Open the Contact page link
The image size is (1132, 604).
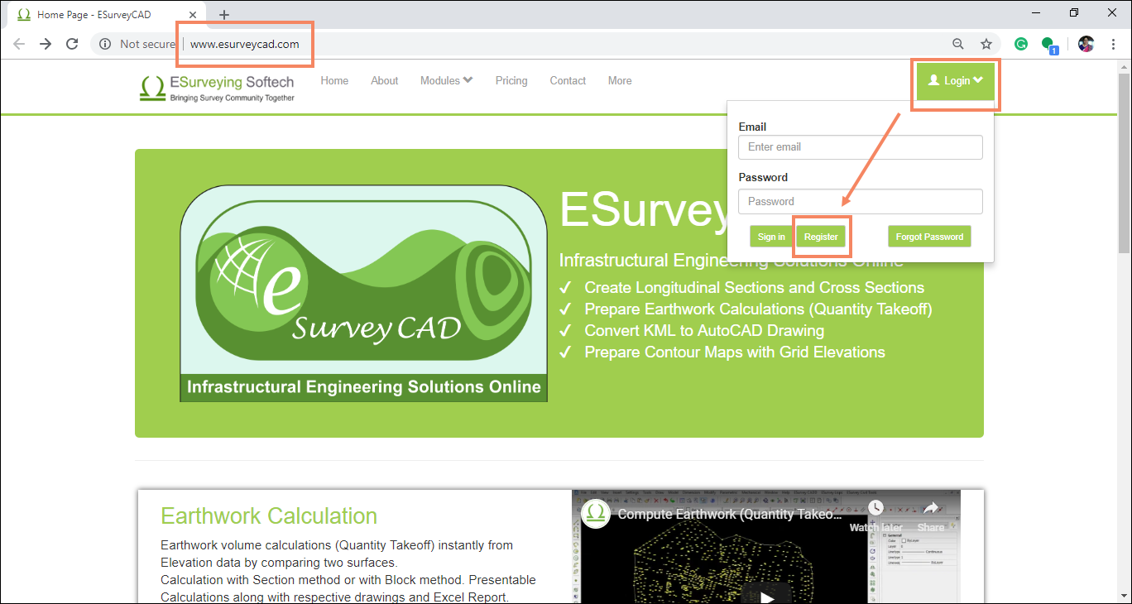coord(568,80)
